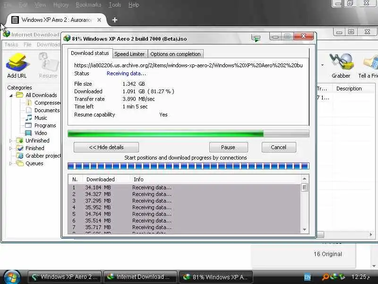The height and width of the screenshot is (284, 378).
Task: Switch to the Download status tab
Action: [90, 53]
